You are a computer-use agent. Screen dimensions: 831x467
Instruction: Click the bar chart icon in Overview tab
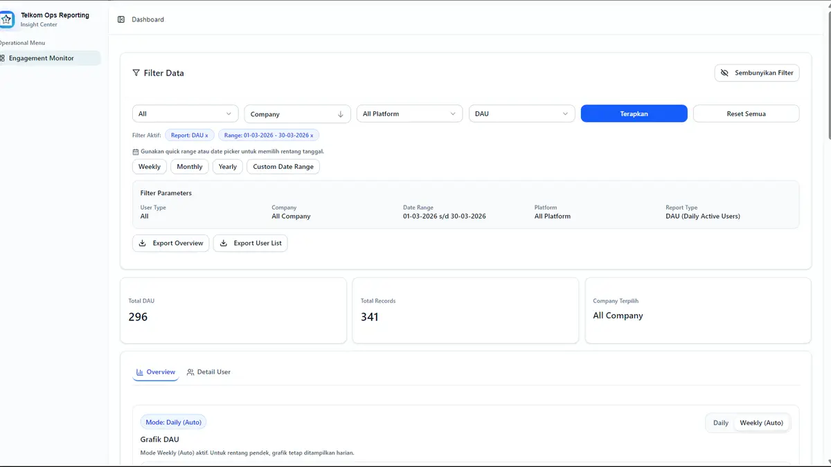[x=140, y=372]
